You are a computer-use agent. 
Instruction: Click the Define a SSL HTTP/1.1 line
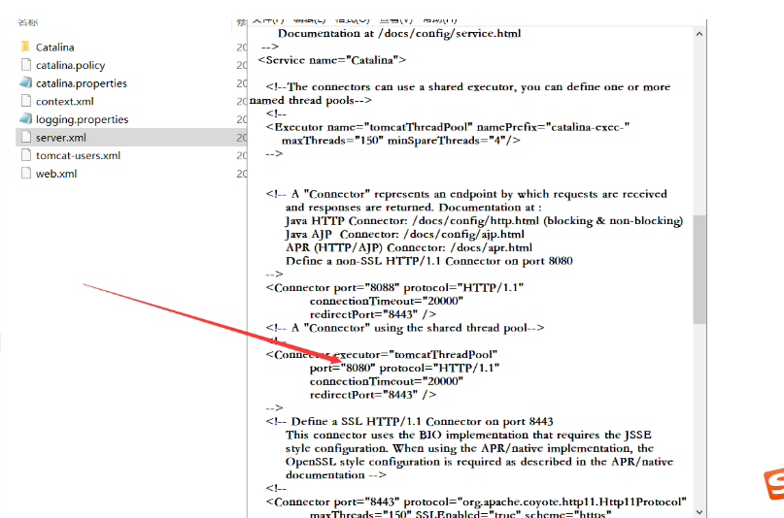coord(410,421)
